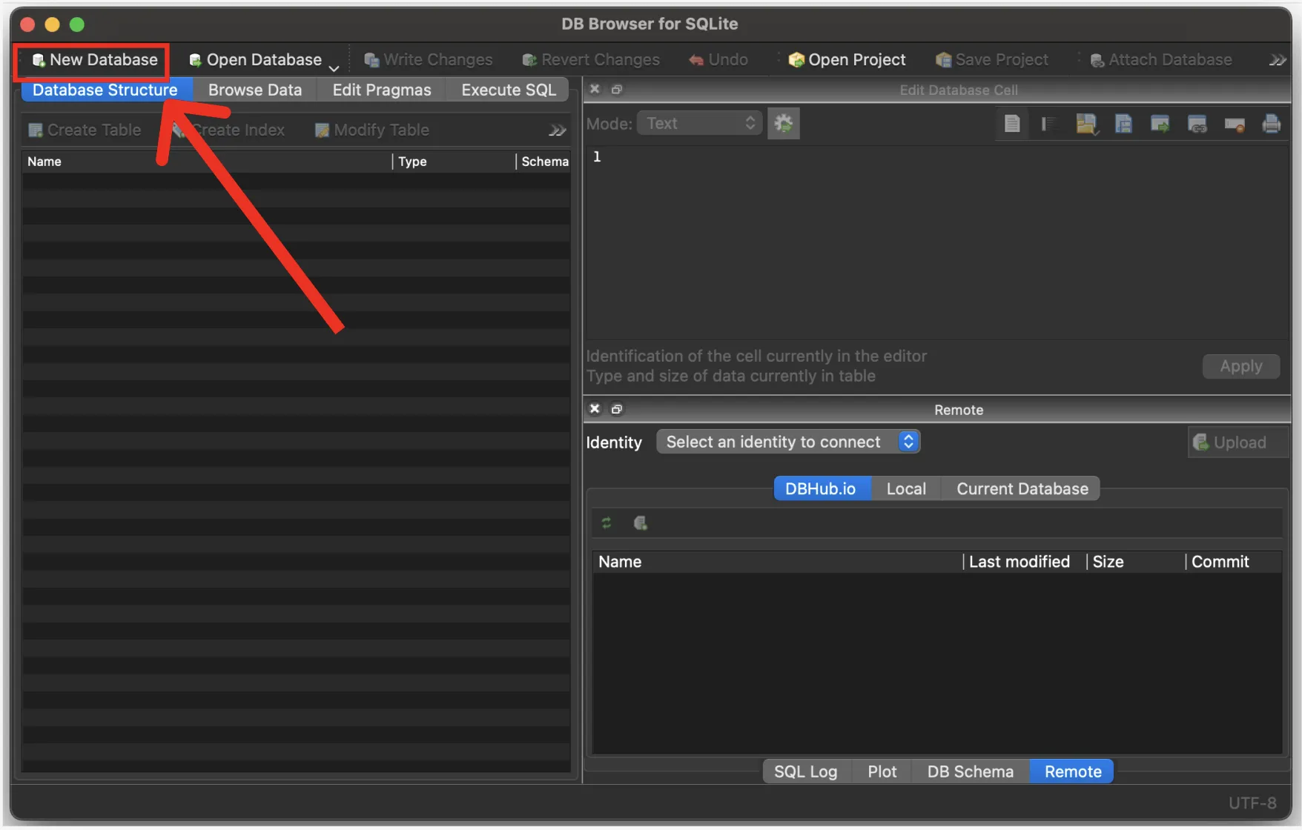Viewport: 1302px width, 830px height.
Task: Open the Mode Text dropdown
Action: coord(699,124)
